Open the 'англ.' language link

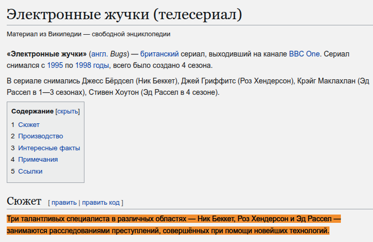99,54
